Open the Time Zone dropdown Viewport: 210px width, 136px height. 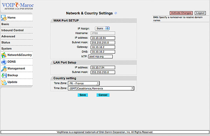pyautogui.click(x=101, y=88)
